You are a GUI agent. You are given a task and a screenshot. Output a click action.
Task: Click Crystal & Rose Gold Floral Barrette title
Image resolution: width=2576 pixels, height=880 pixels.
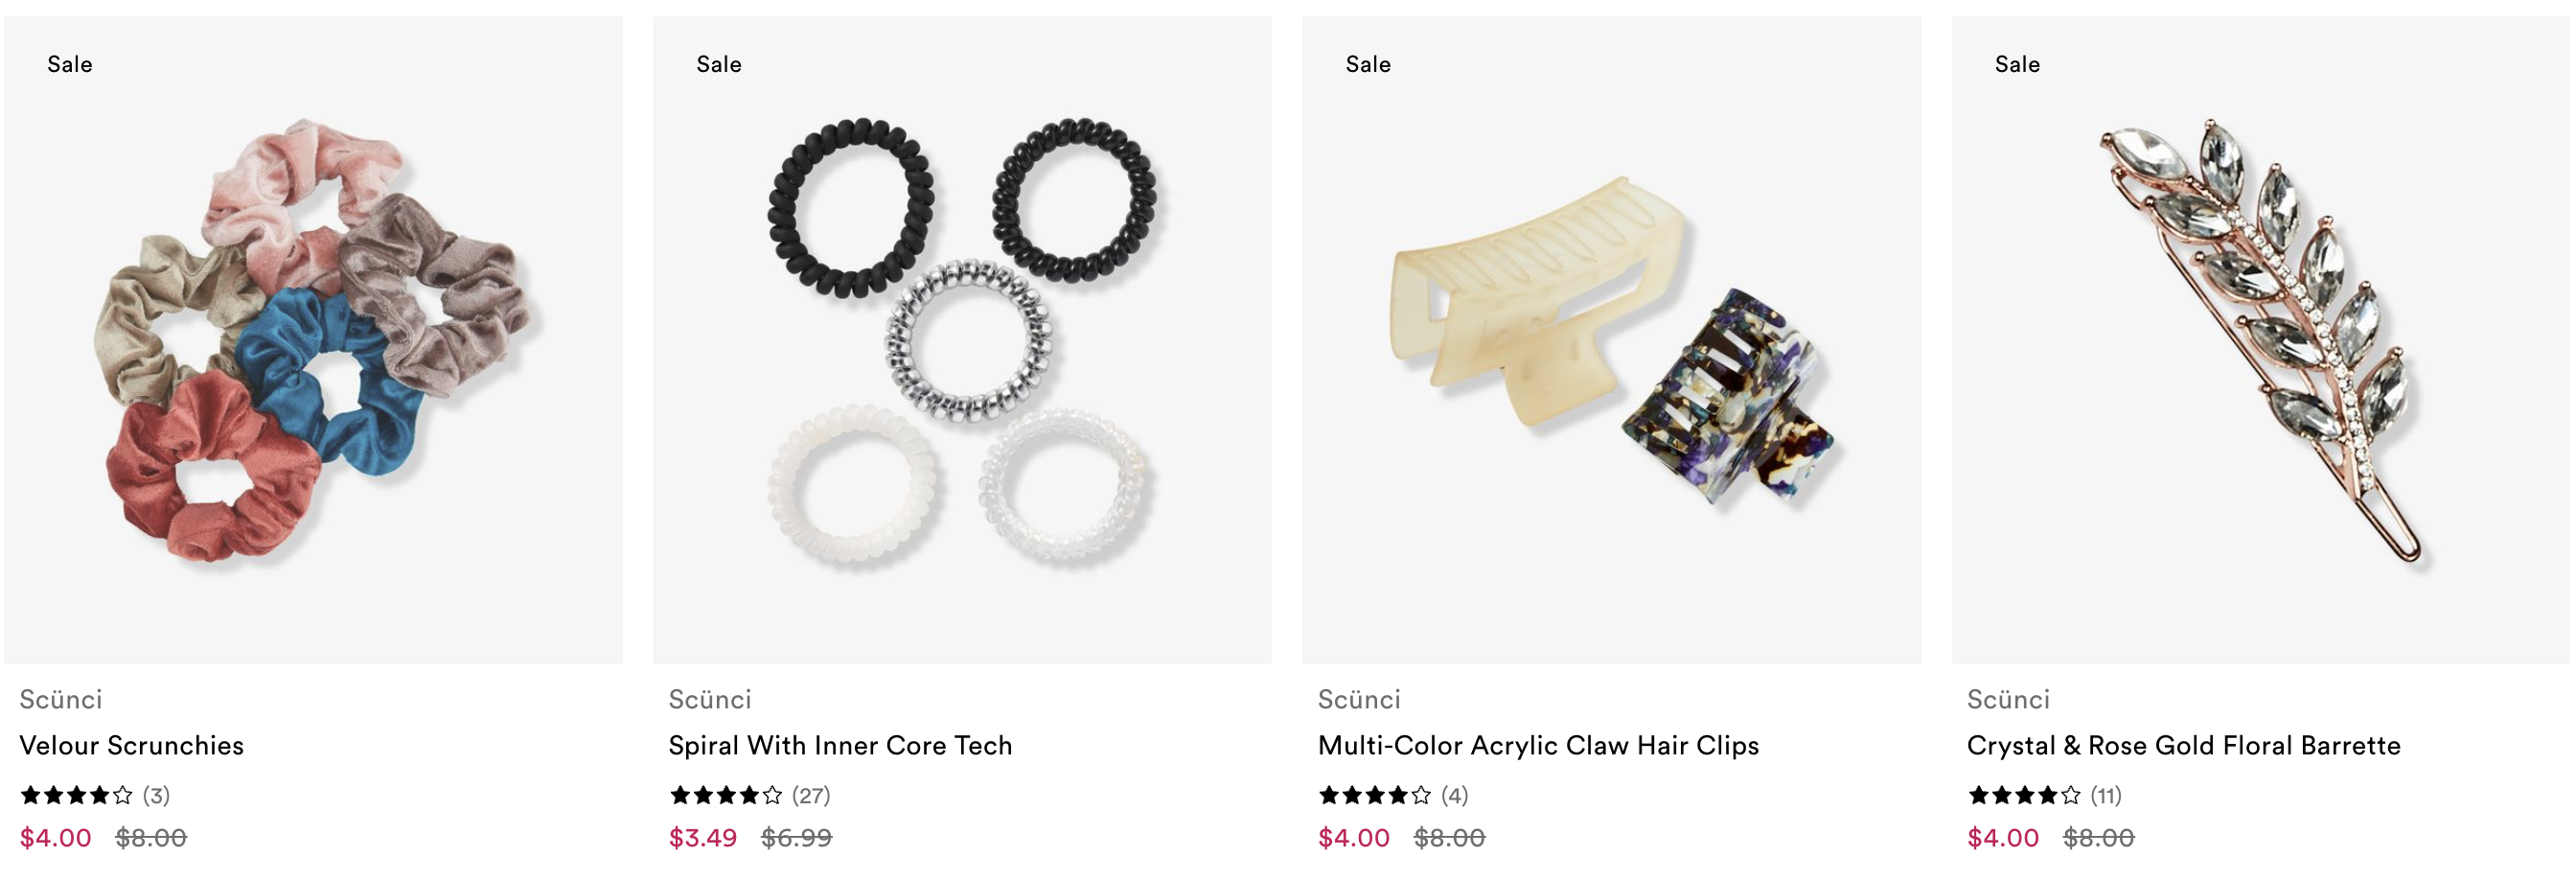click(2183, 746)
